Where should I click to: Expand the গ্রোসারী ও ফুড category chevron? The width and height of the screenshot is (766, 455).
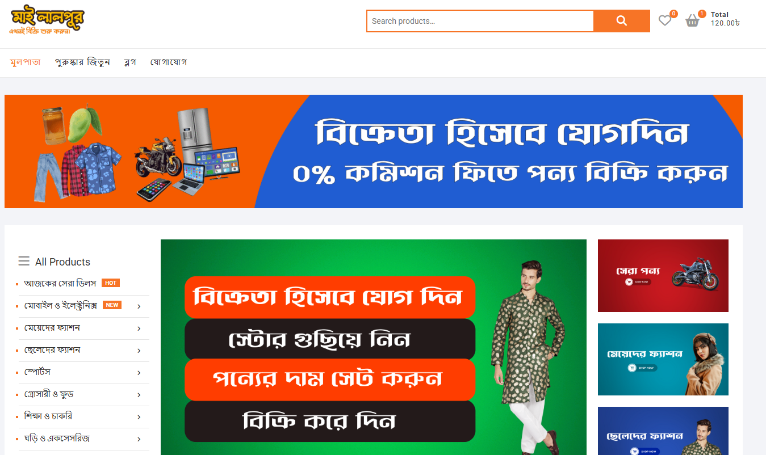point(139,395)
